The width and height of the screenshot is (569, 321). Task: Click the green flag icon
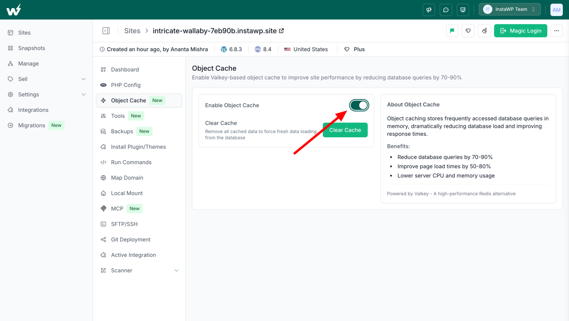[x=452, y=31]
